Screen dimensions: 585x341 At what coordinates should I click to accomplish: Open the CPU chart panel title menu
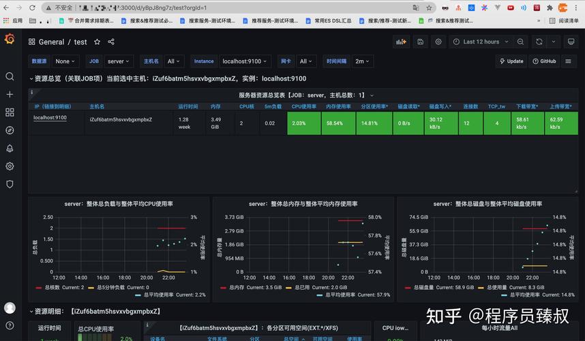[x=119, y=204]
